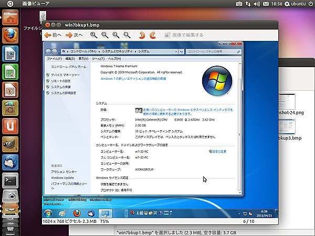Click ヘルプ(H) menu in Windows screenshot
This screenshot has height=236, width=315.
(114, 59)
